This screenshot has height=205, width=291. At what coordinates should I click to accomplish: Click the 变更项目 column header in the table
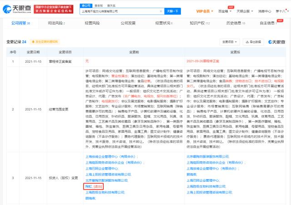pyautogui.click(x=65, y=52)
